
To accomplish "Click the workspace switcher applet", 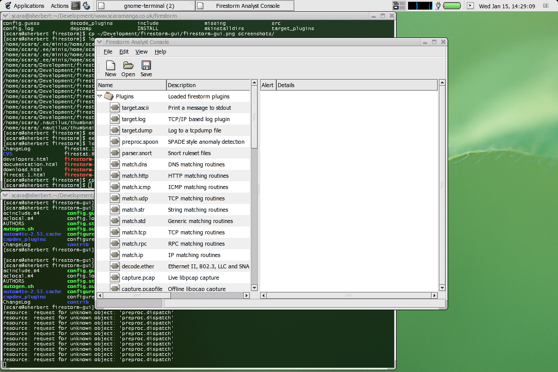I will click(x=399, y=6).
